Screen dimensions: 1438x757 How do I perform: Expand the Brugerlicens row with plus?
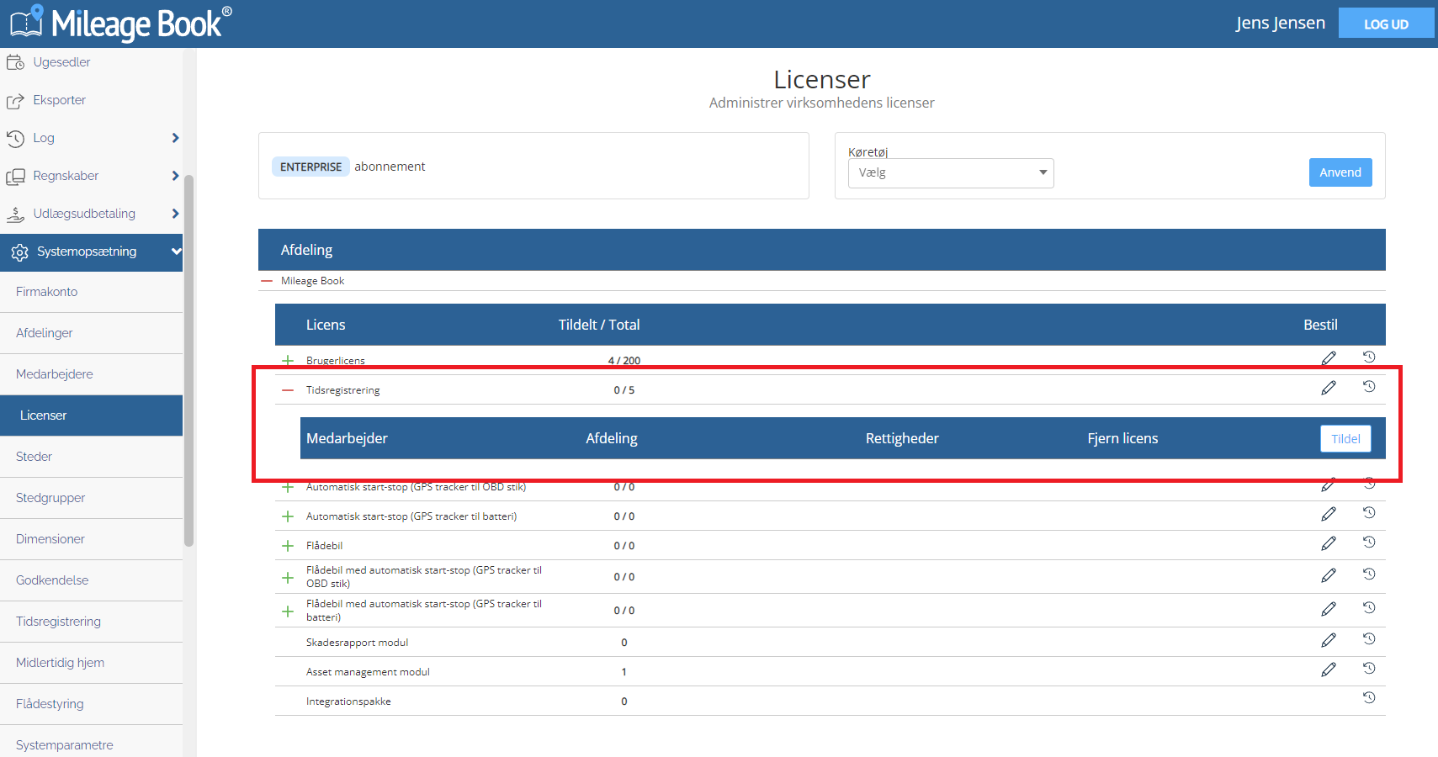click(x=288, y=360)
